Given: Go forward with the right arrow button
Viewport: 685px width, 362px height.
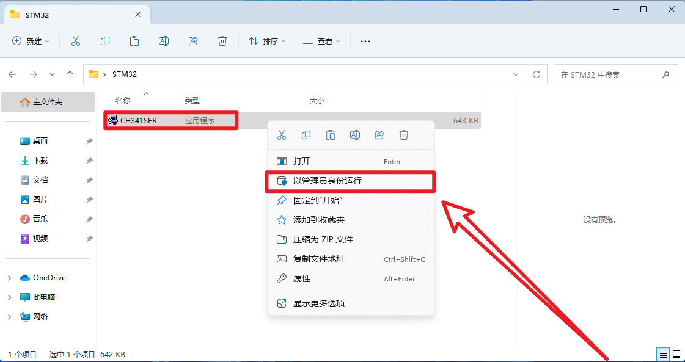Looking at the screenshot, I should 34,74.
